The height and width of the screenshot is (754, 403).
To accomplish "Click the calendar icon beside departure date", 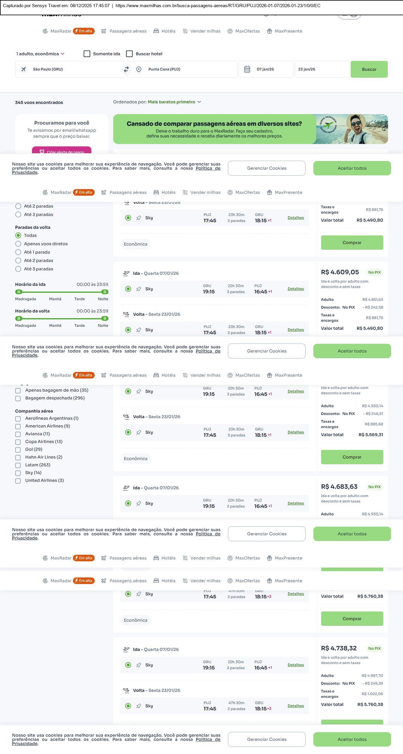I will pyautogui.click(x=247, y=69).
